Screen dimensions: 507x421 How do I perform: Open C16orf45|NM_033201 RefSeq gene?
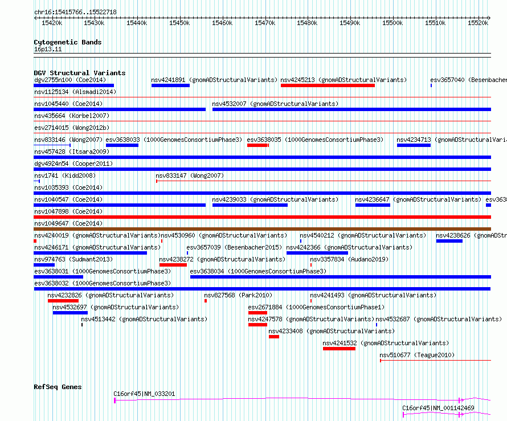coord(144,394)
